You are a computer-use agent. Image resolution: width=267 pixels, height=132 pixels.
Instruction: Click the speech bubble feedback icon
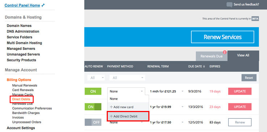pyautogui.click(x=229, y=5)
